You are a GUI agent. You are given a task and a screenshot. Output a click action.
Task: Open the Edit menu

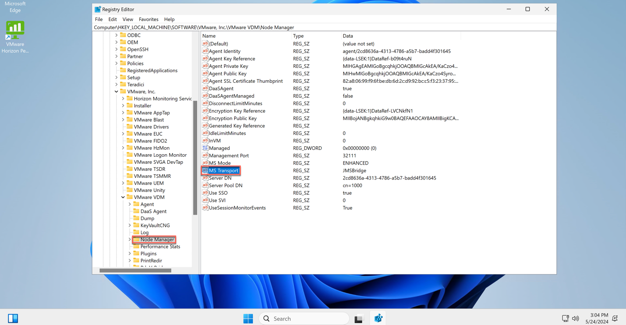(113, 19)
